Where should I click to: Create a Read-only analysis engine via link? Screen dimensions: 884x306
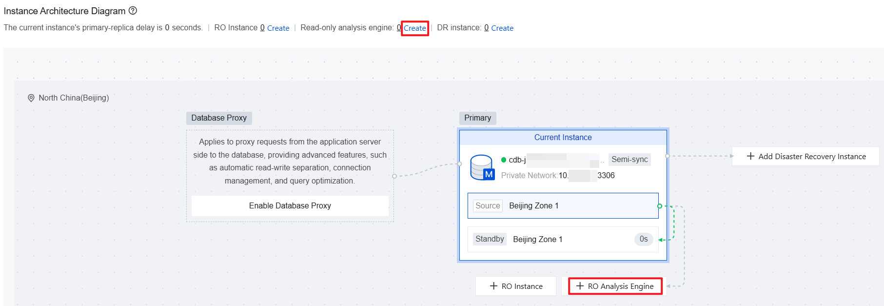coord(415,28)
